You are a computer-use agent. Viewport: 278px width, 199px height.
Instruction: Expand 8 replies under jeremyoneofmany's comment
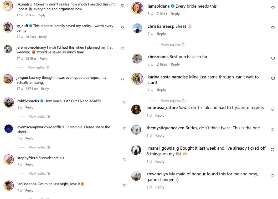[x=38, y=67]
